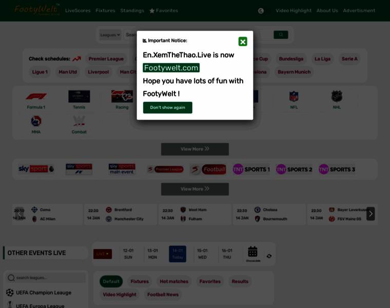Select Bundesliga schedule chip

(x=291, y=59)
